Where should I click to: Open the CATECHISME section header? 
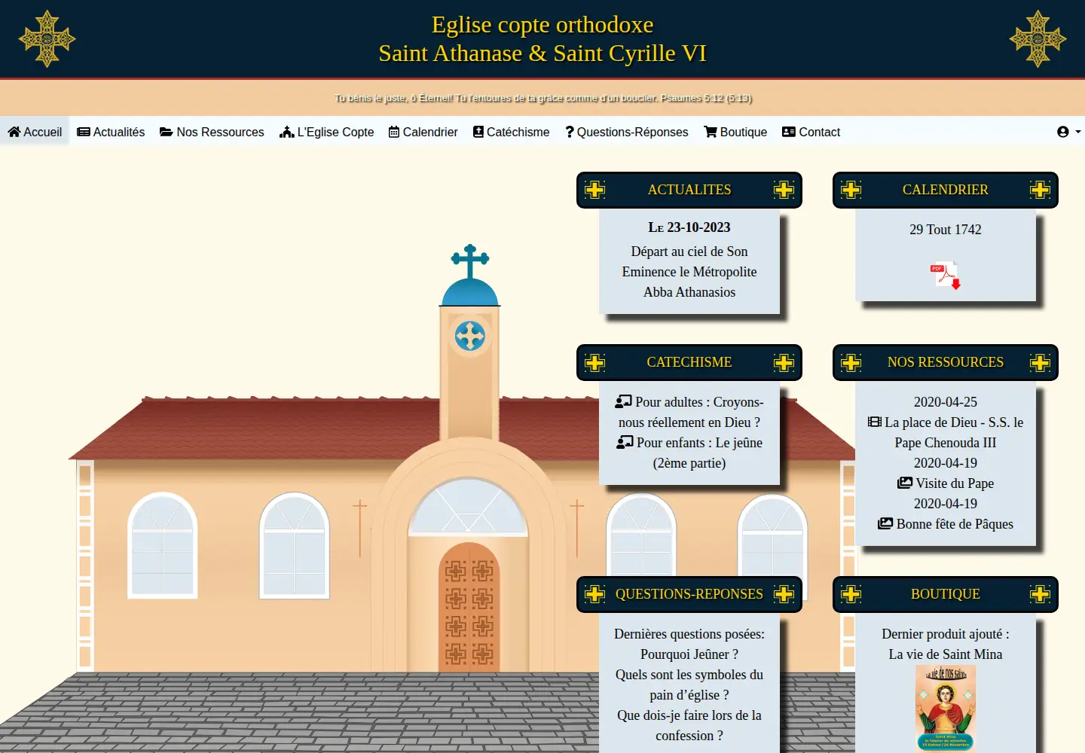689,362
